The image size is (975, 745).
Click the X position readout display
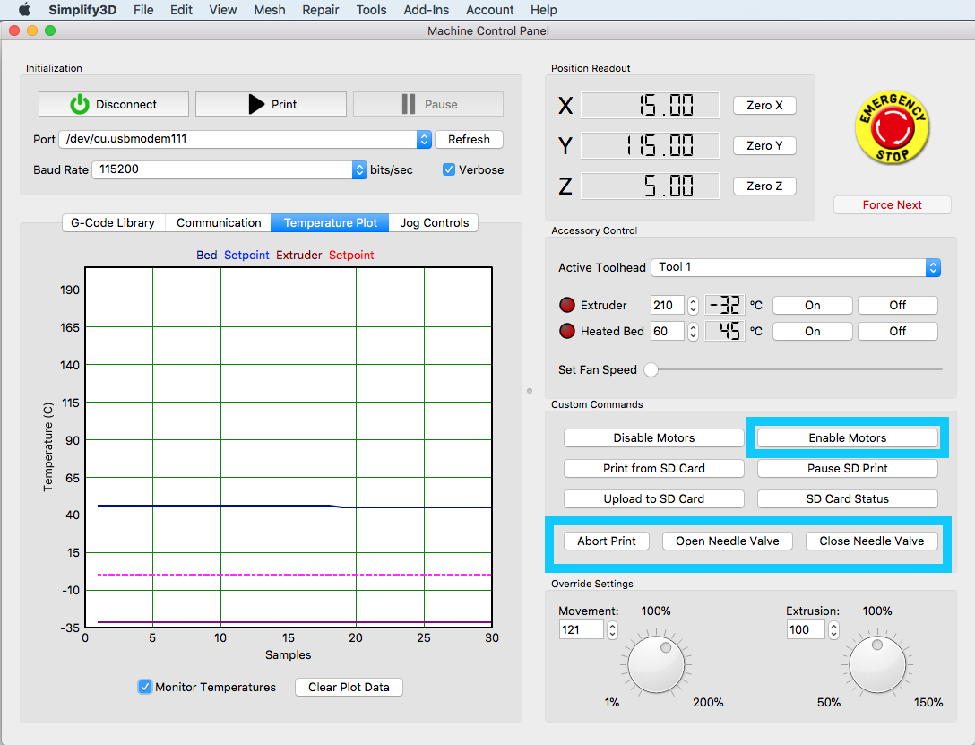(651, 105)
